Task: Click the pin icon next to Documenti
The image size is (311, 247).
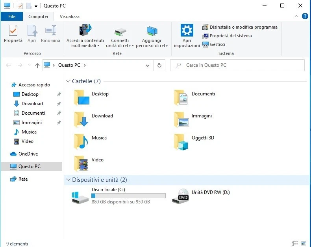Action: coord(59,113)
